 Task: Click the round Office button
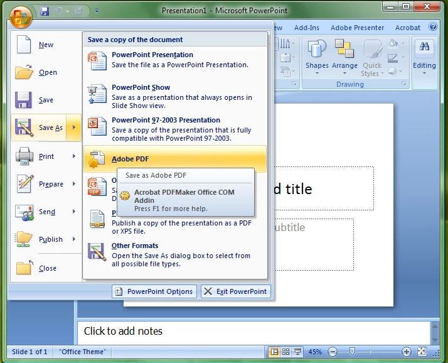[x=21, y=17]
